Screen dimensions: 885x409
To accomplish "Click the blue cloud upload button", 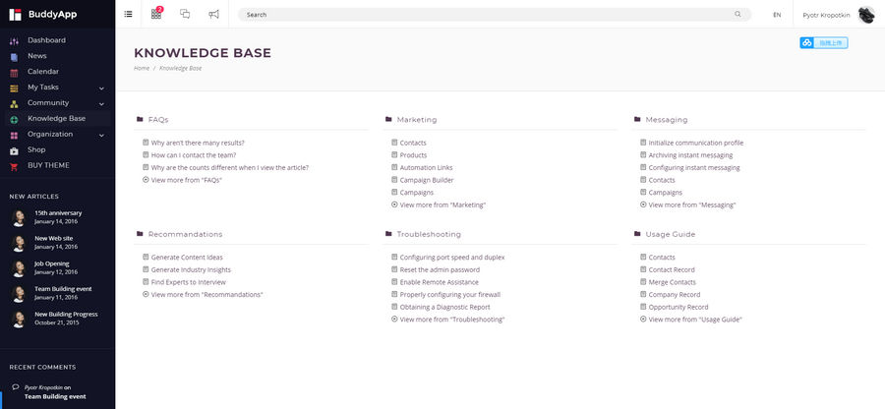I will click(x=823, y=43).
